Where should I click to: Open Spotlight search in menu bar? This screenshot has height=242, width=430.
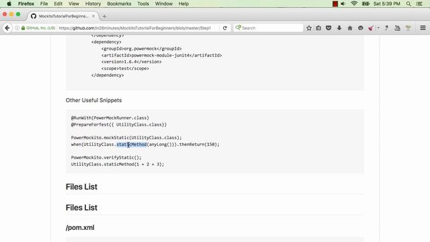tap(408, 3)
